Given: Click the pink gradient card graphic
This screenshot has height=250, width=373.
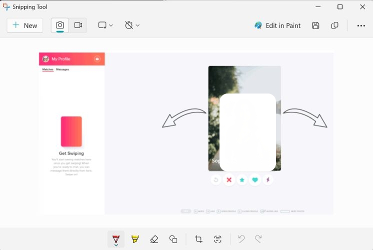Looking at the screenshot, I should [71, 131].
